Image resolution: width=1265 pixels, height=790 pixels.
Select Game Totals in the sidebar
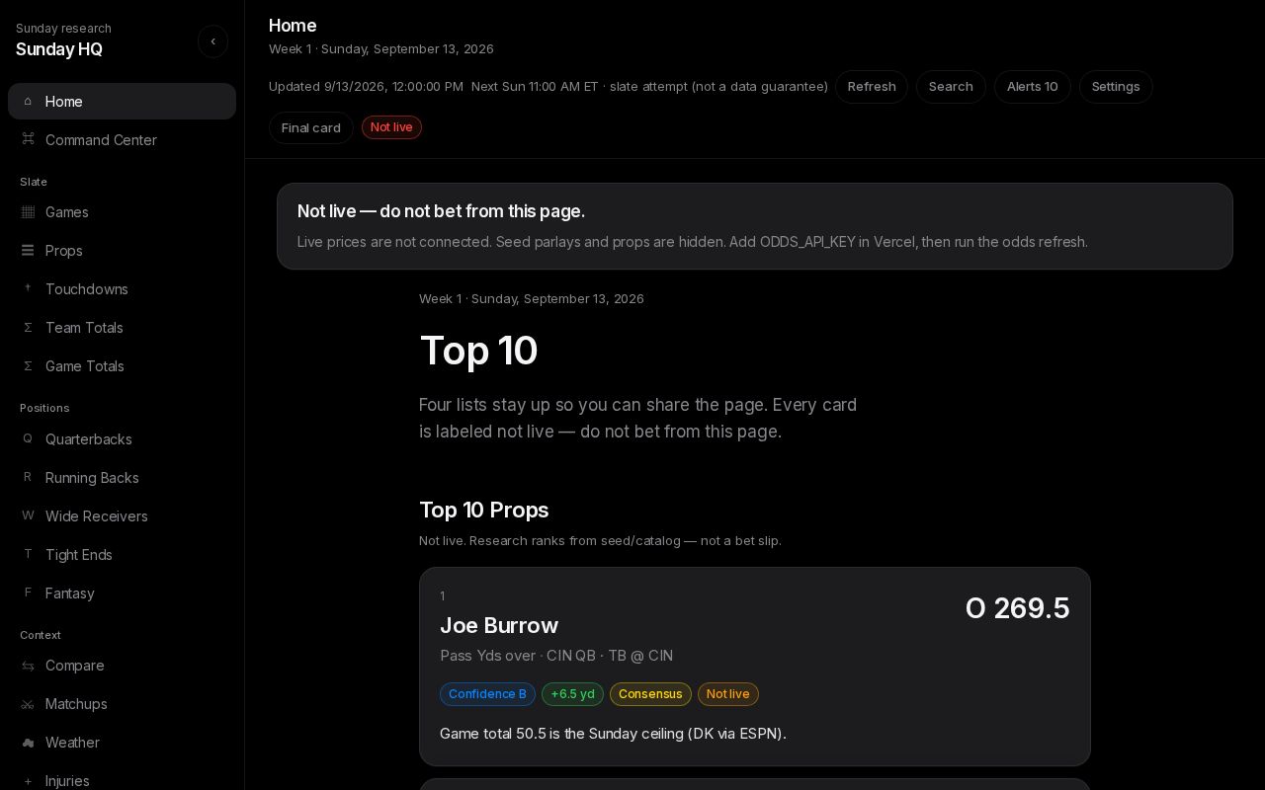122,366
